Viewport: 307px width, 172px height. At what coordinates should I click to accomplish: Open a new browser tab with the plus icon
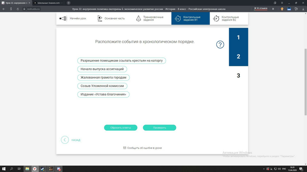[x=69, y=3]
